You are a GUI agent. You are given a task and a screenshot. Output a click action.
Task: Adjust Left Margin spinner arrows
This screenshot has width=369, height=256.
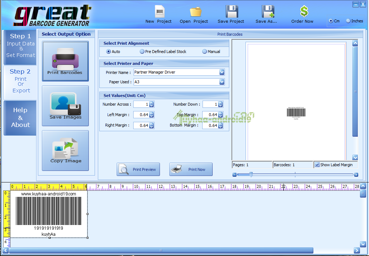pyautogui.click(x=152, y=115)
